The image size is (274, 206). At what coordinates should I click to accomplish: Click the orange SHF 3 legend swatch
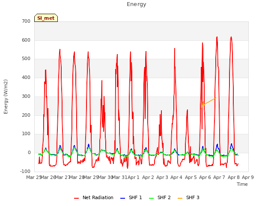(180, 198)
